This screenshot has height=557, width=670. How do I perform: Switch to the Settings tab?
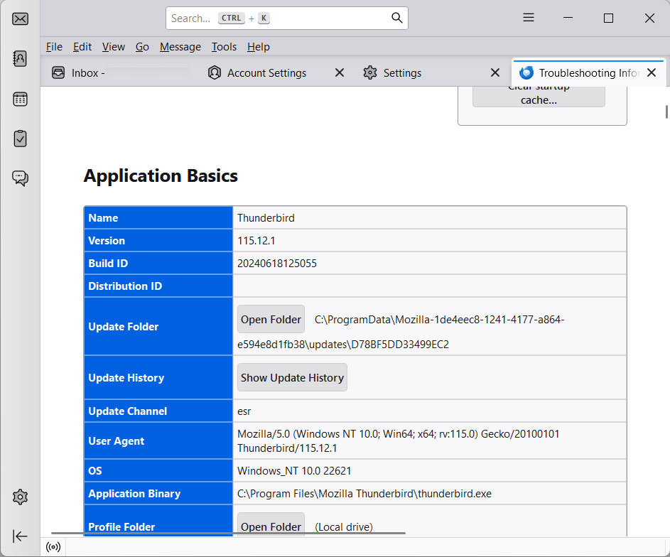click(402, 72)
